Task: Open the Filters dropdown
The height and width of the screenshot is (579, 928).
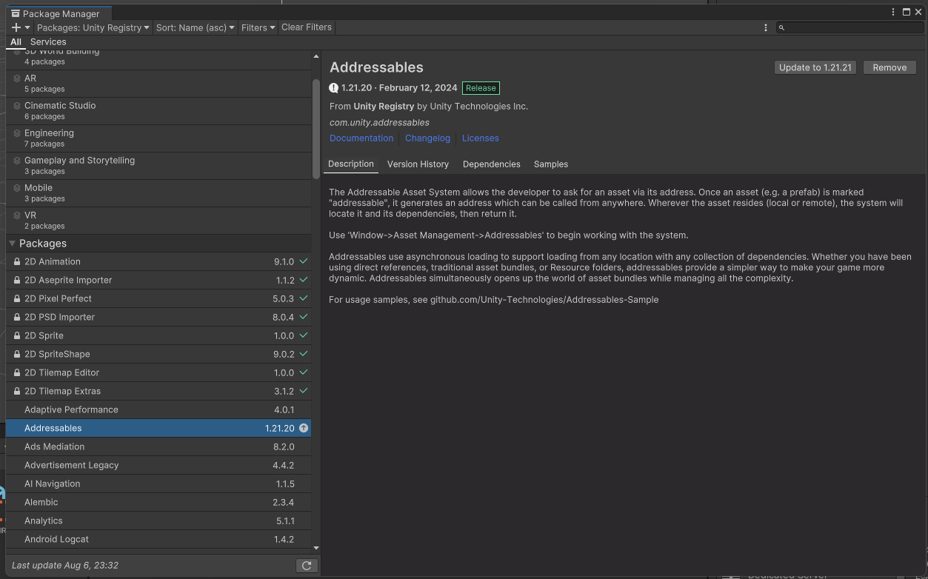Action: point(258,27)
